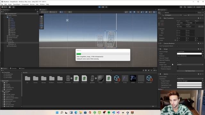This screenshot has height=115, width=205.
Task: Collapse the SampleScene root in the Hierarchy
Action: coord(4,14)
